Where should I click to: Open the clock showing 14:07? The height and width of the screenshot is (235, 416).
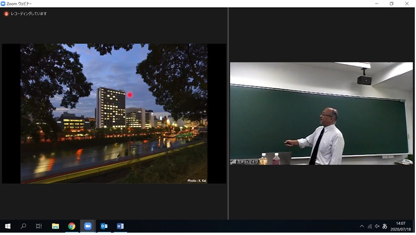point(401,226)
